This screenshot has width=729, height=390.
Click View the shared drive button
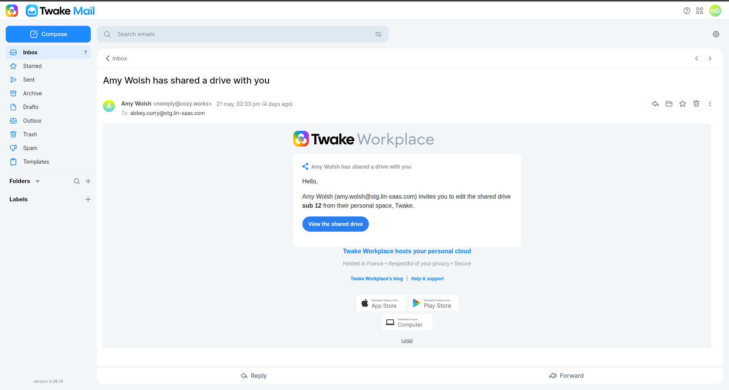(x=335, y=224)
